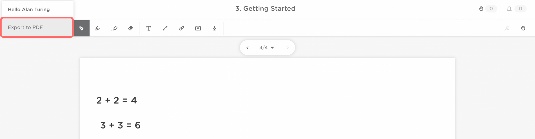Select the Line drawing tool
Screen dimensions: 535x139
click(165, 28)
